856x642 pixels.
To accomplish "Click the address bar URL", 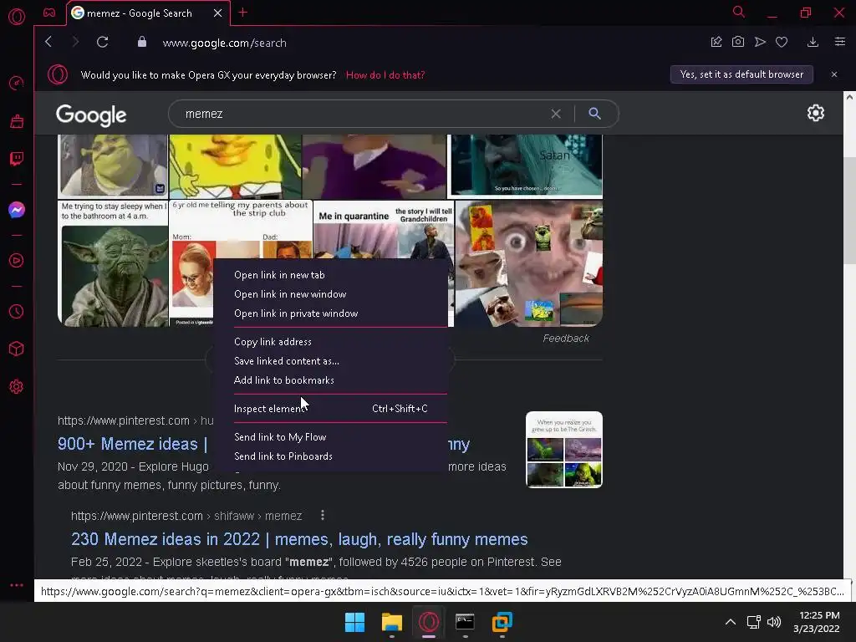I will coord(224,43).
